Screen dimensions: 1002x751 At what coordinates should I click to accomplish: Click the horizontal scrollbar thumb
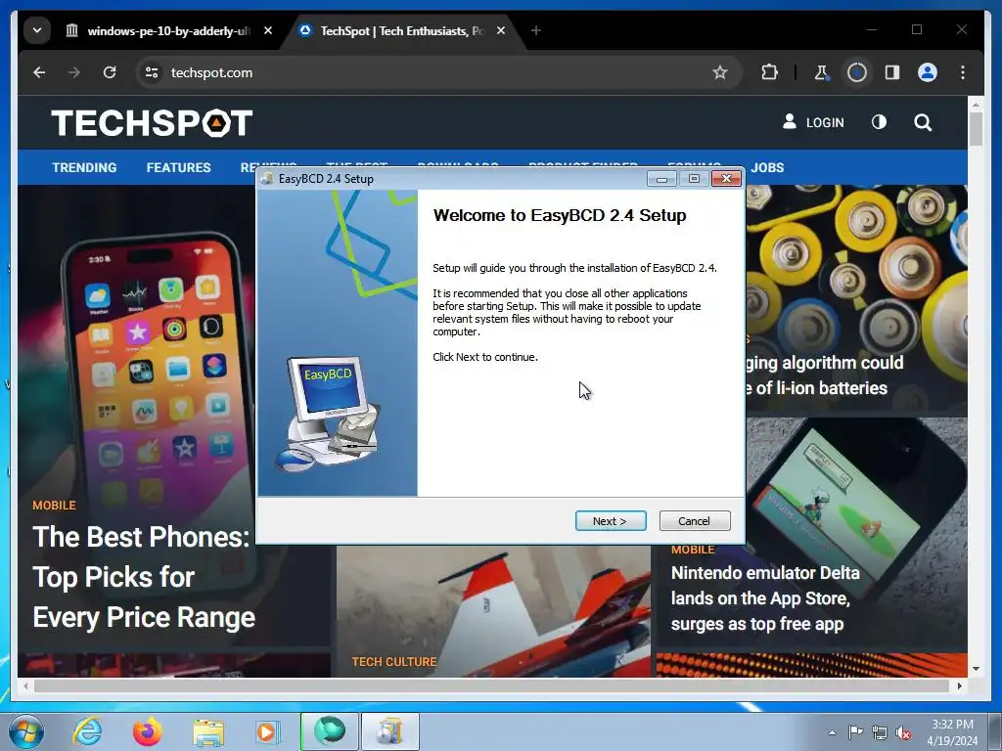pyautogui.click(x=492, y=685)
